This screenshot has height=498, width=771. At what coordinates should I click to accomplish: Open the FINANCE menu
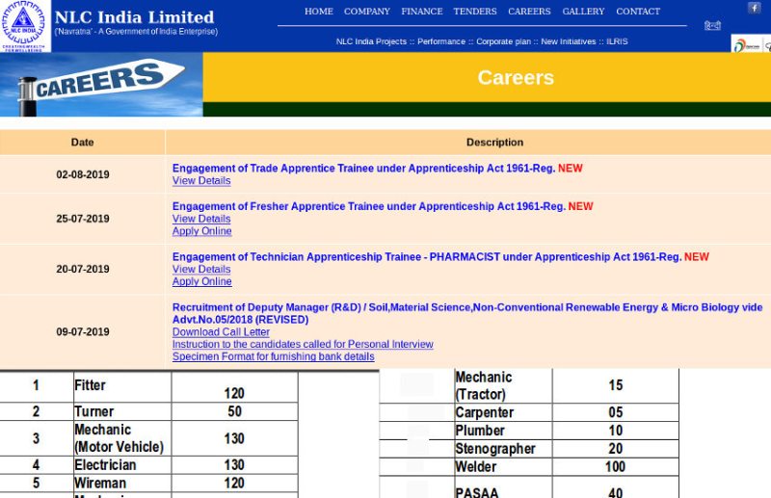[x=422, y=12]
